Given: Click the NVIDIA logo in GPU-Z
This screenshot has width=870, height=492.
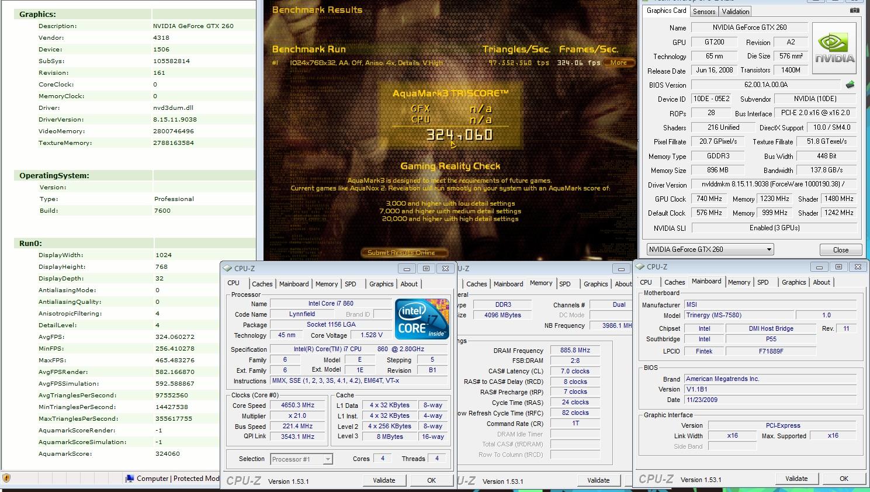Looking at the screenshot, I should 834,48.
